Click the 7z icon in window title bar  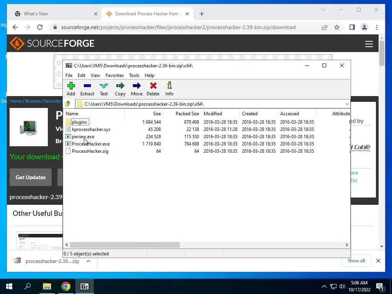pos(69,65)
